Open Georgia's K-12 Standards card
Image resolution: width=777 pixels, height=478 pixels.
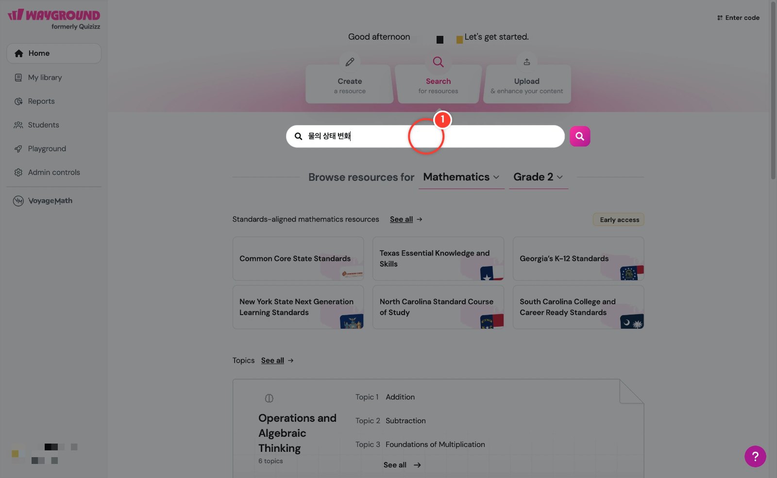point(578,259)
